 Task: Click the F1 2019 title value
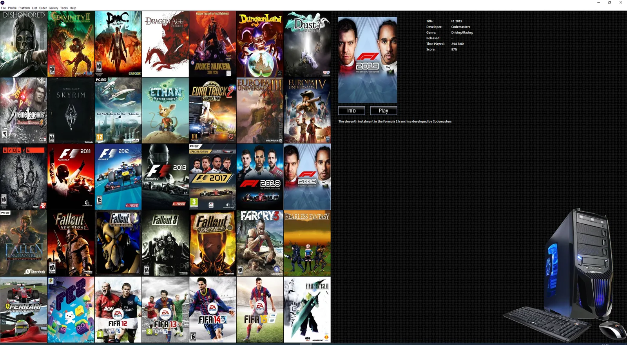click(457, 21)
